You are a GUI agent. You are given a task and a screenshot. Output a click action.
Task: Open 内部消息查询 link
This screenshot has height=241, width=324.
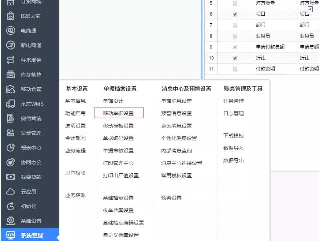point(176,150)
